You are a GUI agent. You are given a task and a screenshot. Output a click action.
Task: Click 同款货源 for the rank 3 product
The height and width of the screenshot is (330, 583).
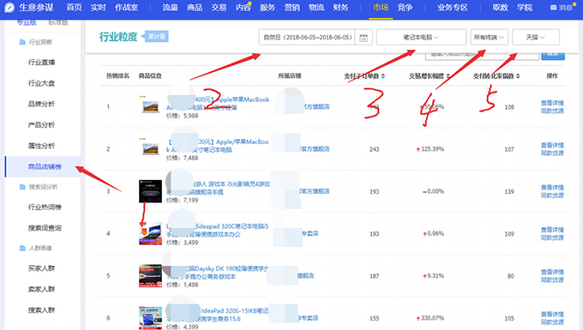(x=552, y=195)
